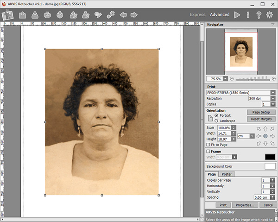The height and width of the screenshot is (222, 278).
Task: Select Portrait orientation
Action: (x=216, y=115)
